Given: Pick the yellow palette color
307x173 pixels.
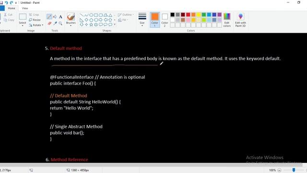Looking at the screenshot, I should click(x=199, y=14).
